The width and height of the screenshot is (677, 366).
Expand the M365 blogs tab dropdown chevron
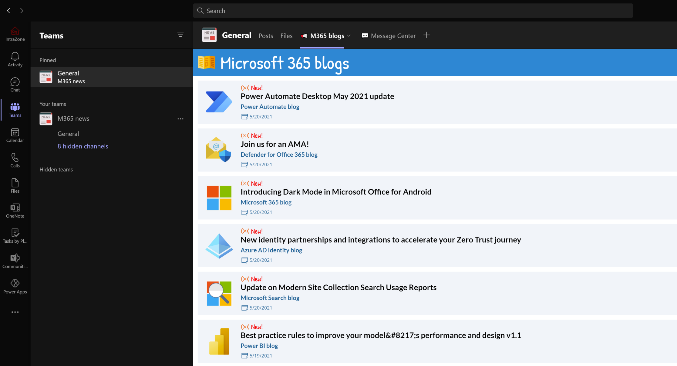pos(349,36)
